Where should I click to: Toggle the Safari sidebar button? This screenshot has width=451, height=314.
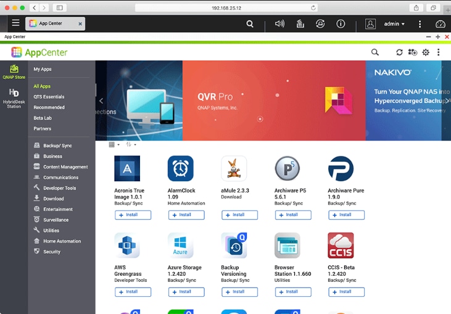click(x=60, y=8)
